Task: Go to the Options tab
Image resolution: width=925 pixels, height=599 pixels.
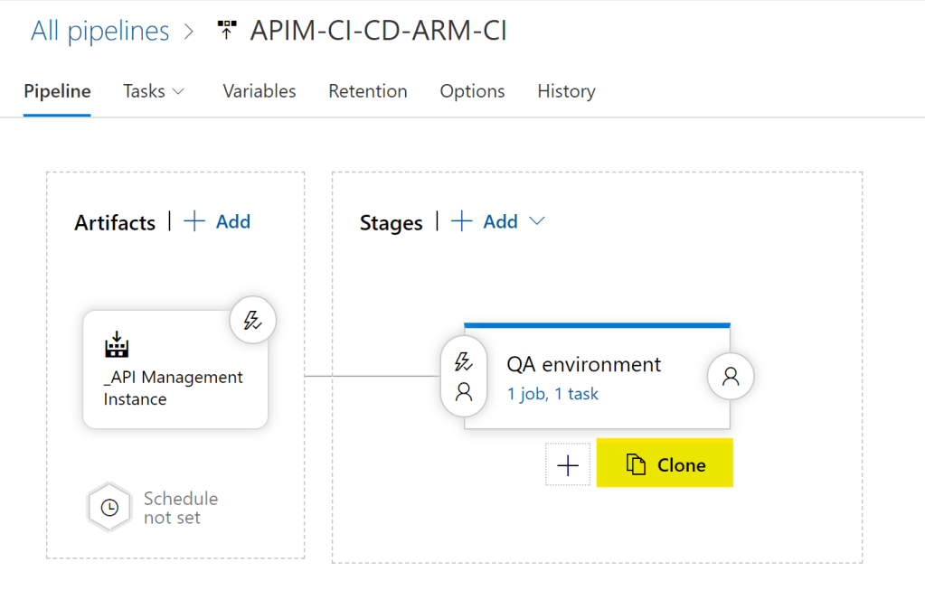Action: [472, 91]
